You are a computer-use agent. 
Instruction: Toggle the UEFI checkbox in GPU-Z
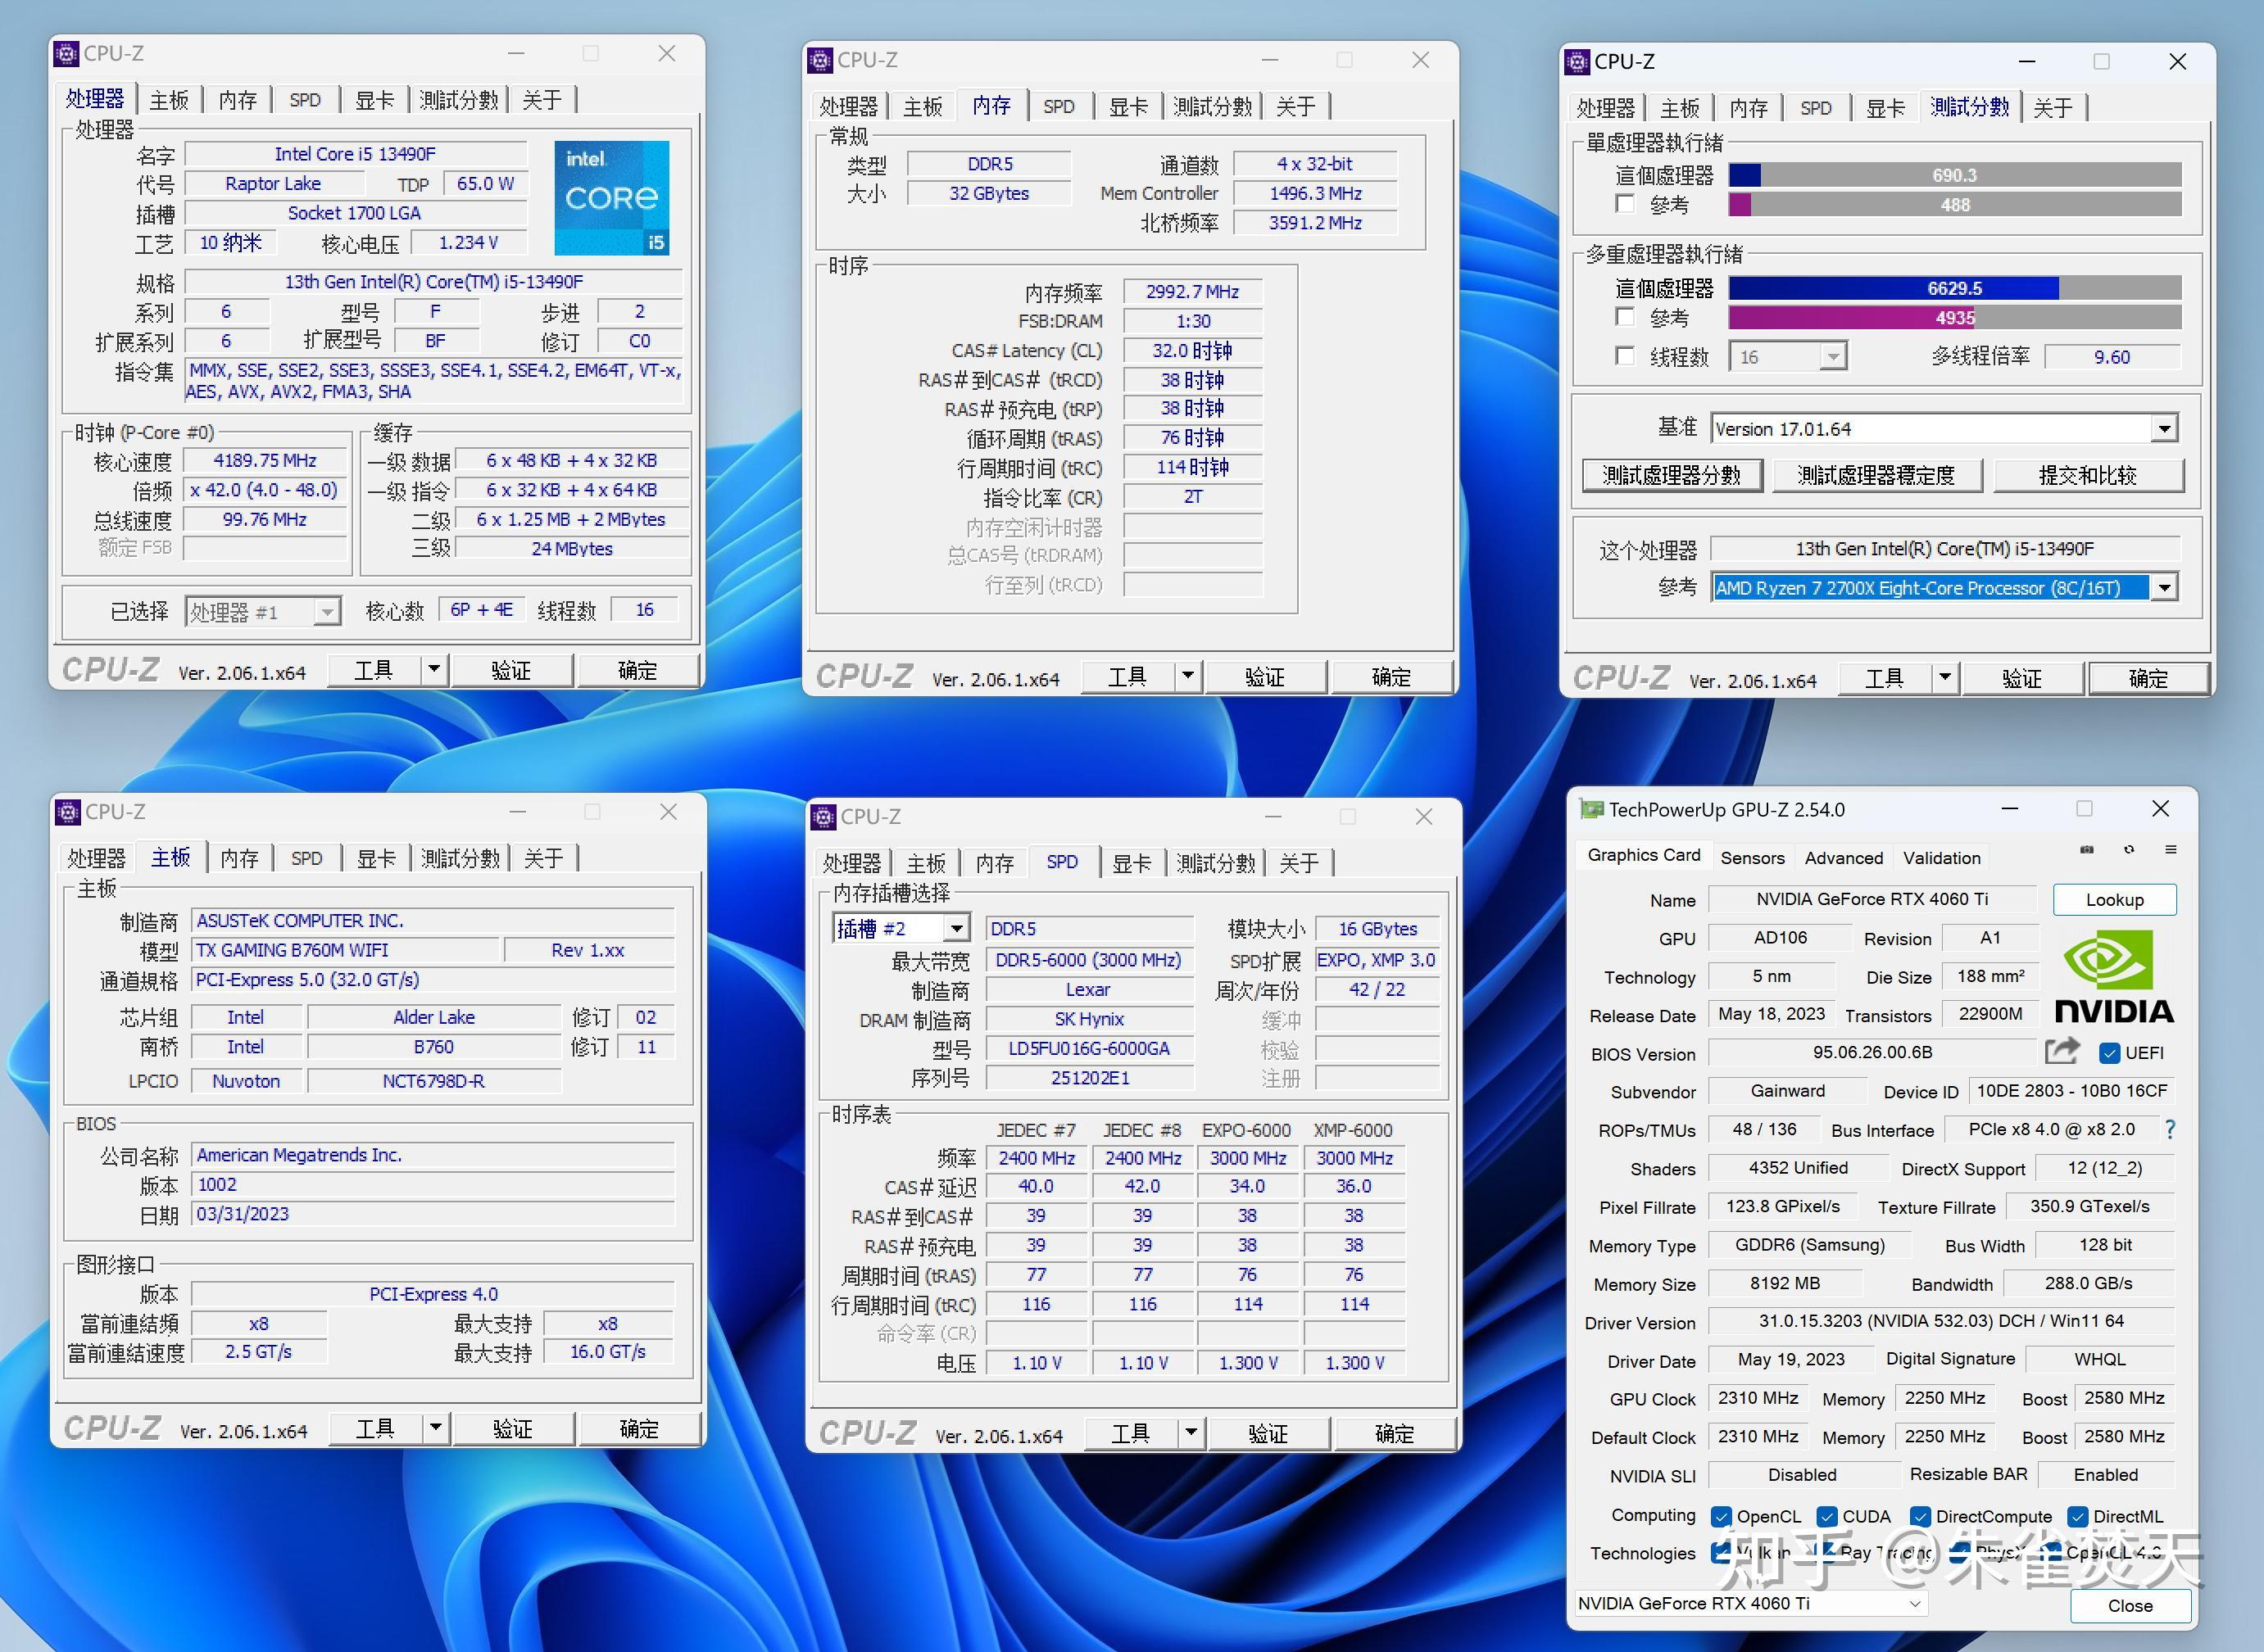coord(2110,1053)
